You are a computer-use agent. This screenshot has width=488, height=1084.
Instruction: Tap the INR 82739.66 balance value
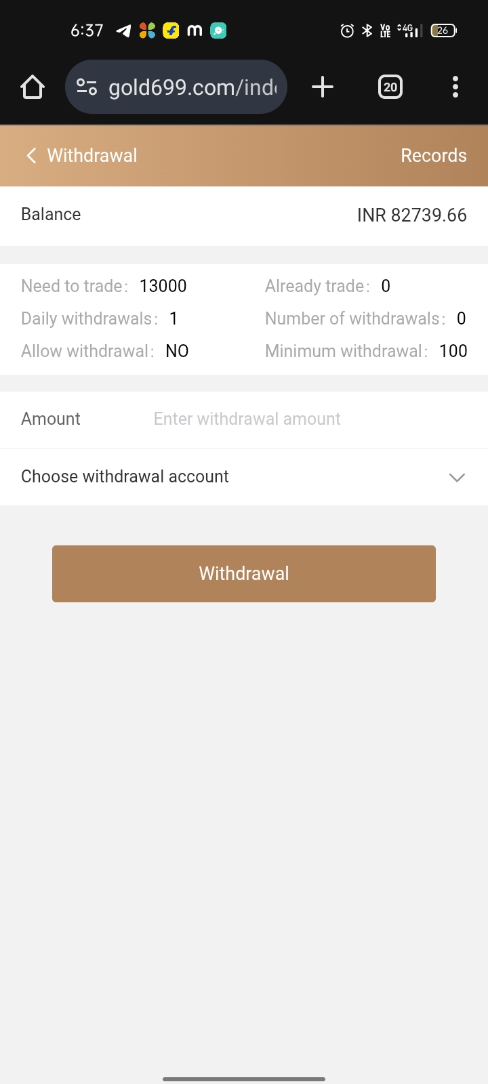click(x=411, y=215)
